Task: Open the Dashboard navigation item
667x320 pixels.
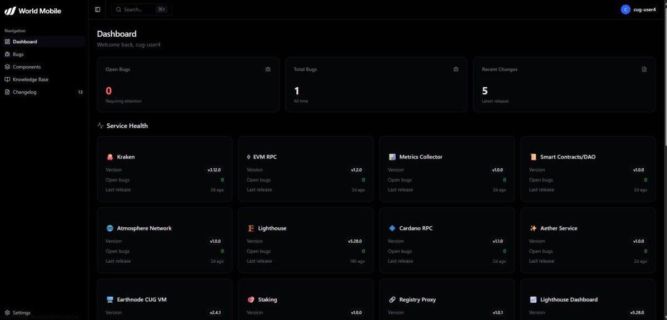Action: pos(43,42)
